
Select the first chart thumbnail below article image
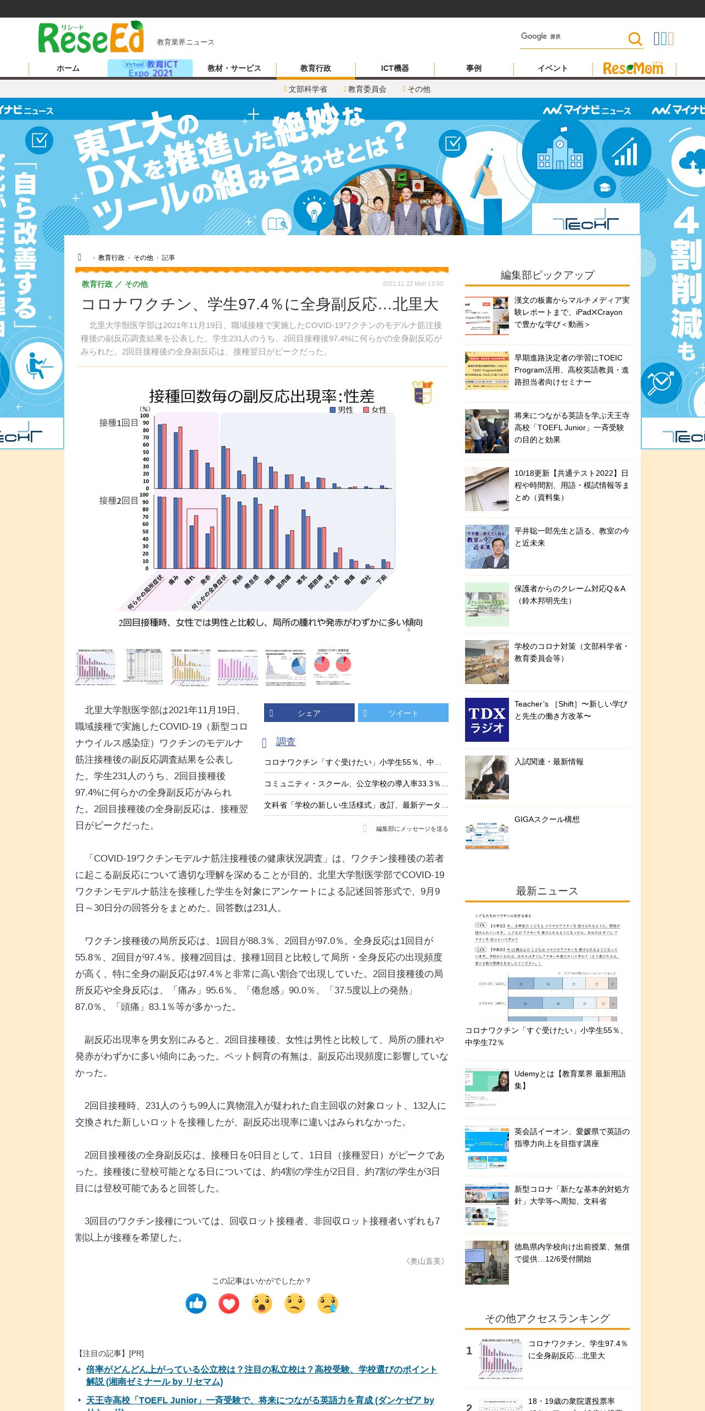(x=96, y=666)
